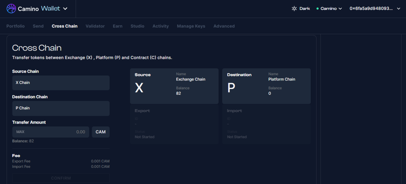The image size is (406, 184).
Task: Open the Destination Chain P Chain selector
Action: (x=61, y=108)
